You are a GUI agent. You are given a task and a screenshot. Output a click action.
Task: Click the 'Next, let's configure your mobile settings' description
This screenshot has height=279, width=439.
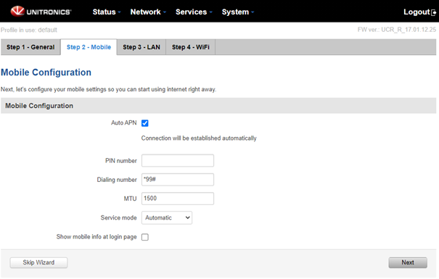point(108,89)
